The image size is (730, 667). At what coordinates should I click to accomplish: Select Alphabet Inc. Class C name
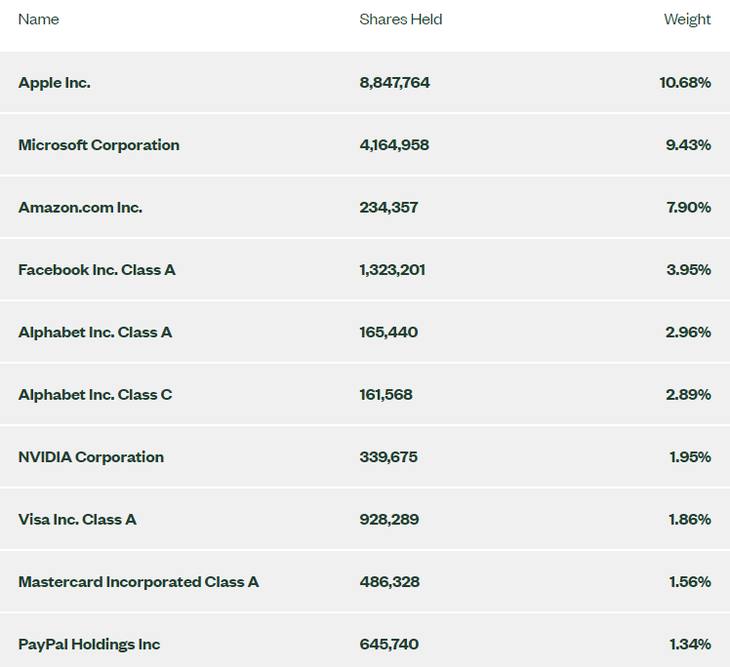coord(95,394)
